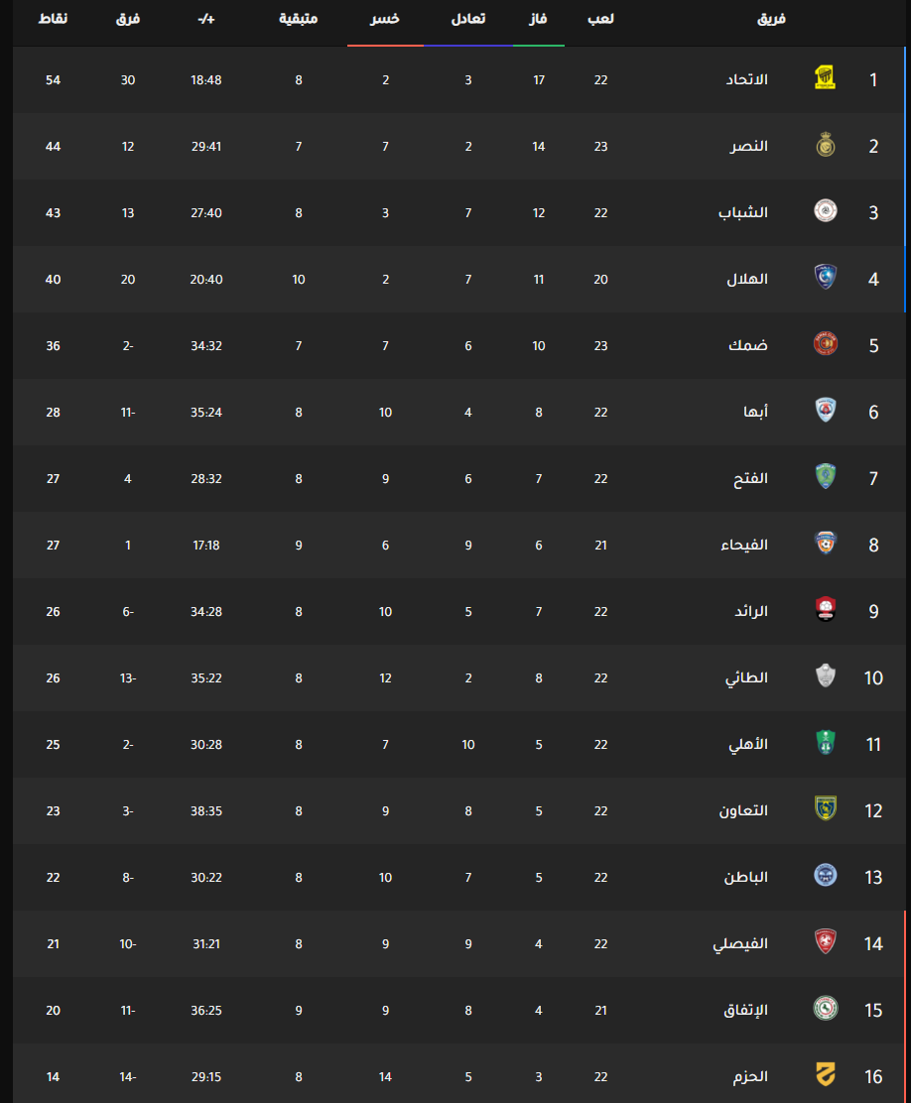Screen dimensions: 911x1103
Task: Click the Al-Ahli green crest
Action: pyautogui.click(x=825, y=742)
